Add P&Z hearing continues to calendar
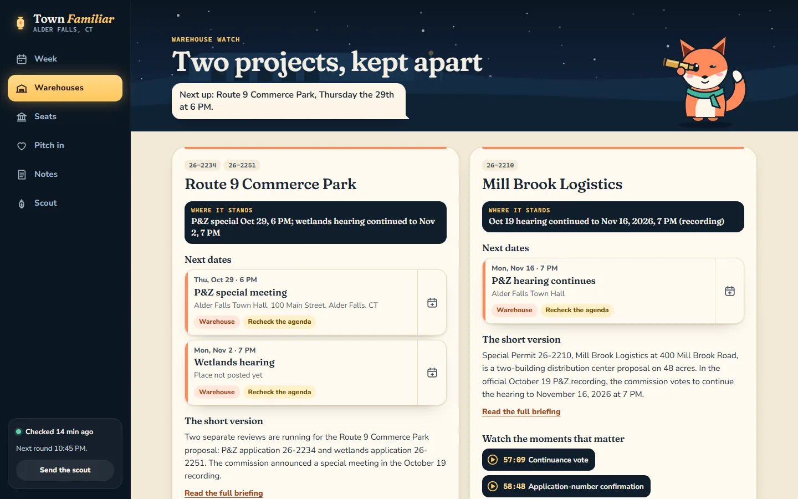 pos(730,291)
